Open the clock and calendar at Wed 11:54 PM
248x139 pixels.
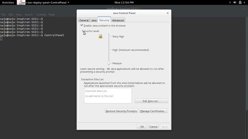(124, 3)
